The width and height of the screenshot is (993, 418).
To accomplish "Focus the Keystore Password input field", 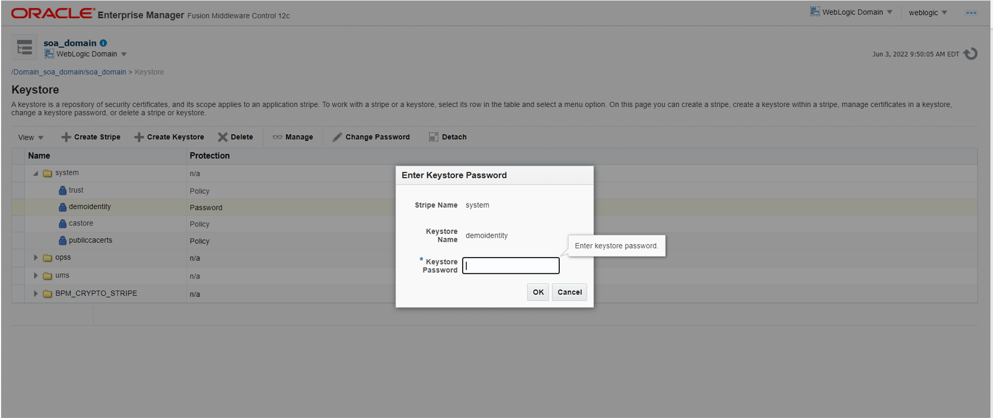I will [510, 266].
